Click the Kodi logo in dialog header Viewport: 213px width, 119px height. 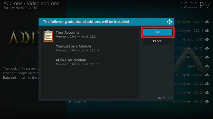click(169, 22)
